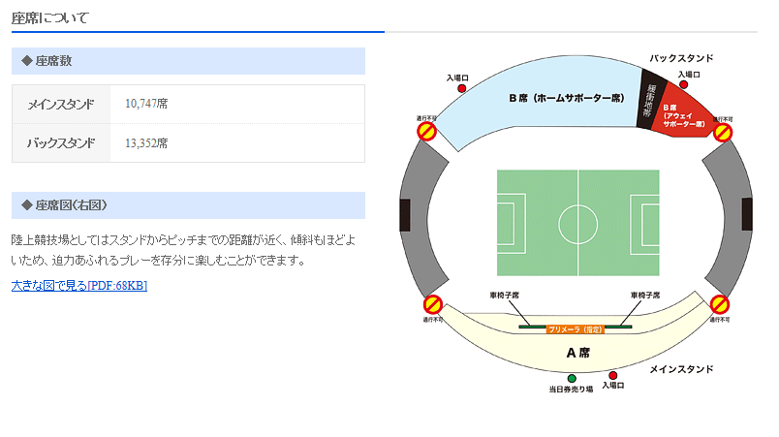
Task: Click the top-left no-passage sign icon
Action: coord(427,130)
